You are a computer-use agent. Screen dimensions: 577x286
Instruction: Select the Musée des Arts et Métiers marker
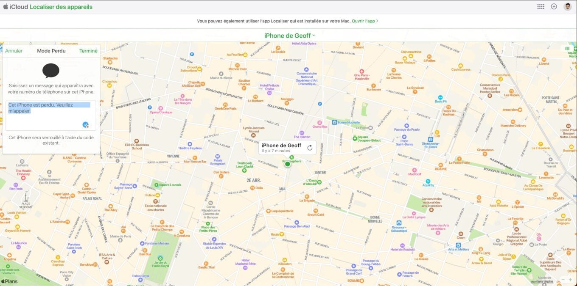[437, 233]
